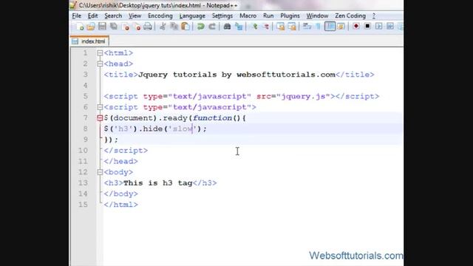The image size is (473, 266).
Task: Start macro recording with red circle icon
Action: (x=356, y=27)
